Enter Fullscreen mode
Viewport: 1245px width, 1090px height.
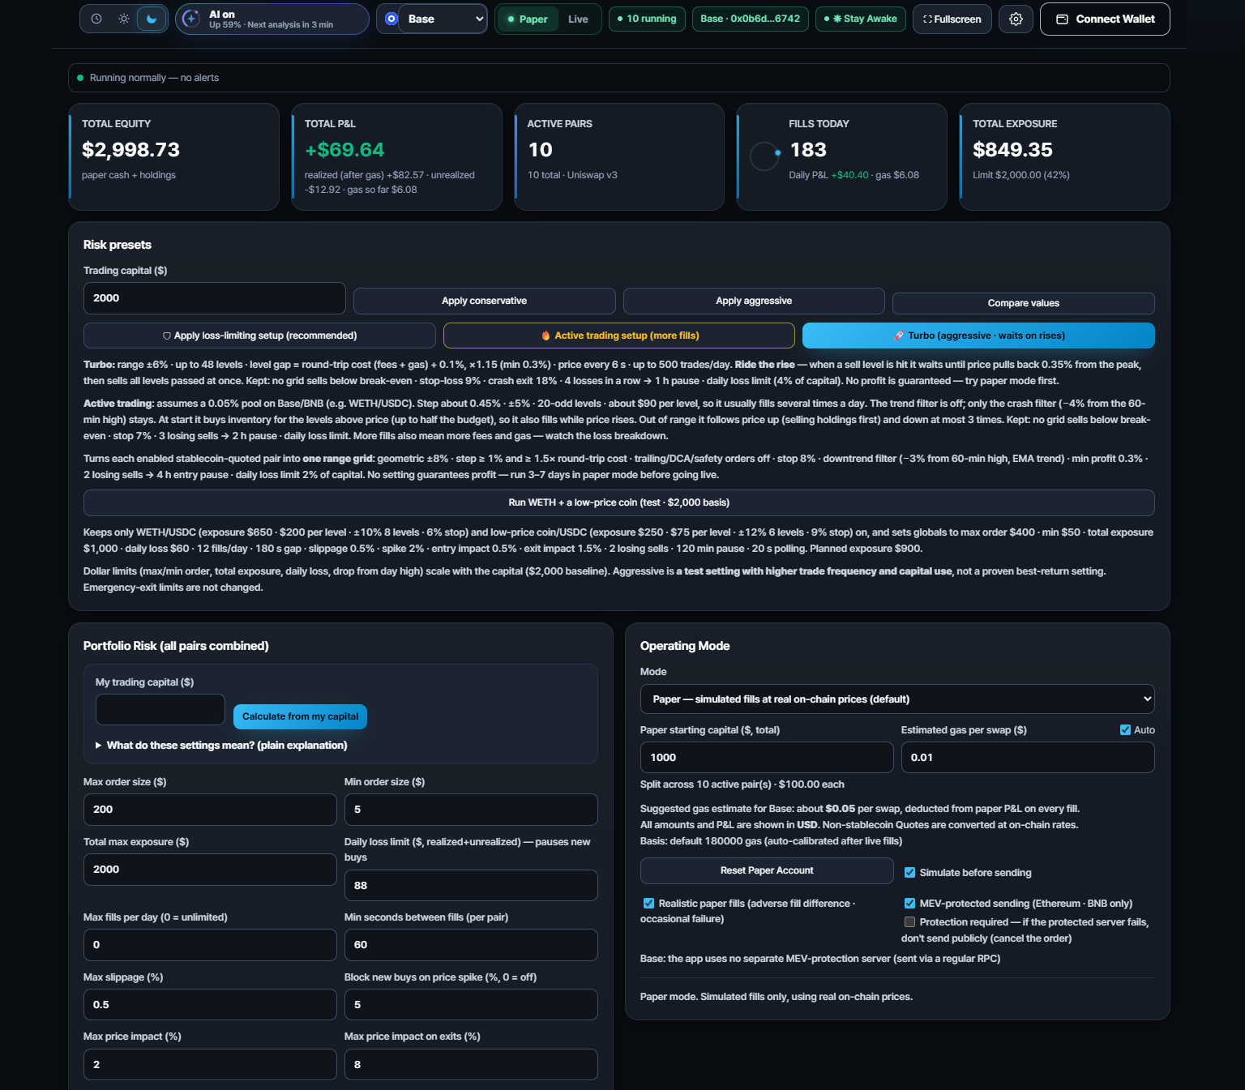pos(952,19)
